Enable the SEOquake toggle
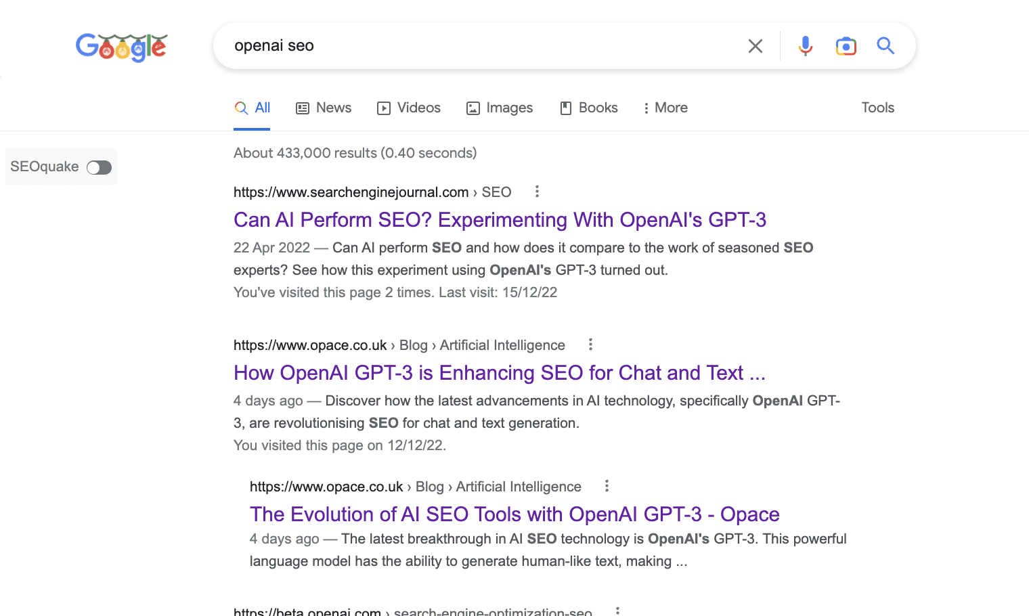 [99, 167]
